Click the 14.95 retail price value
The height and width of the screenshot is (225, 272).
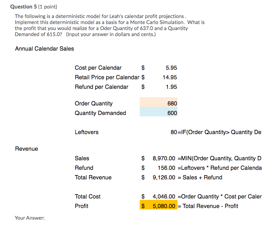point(170,77)
